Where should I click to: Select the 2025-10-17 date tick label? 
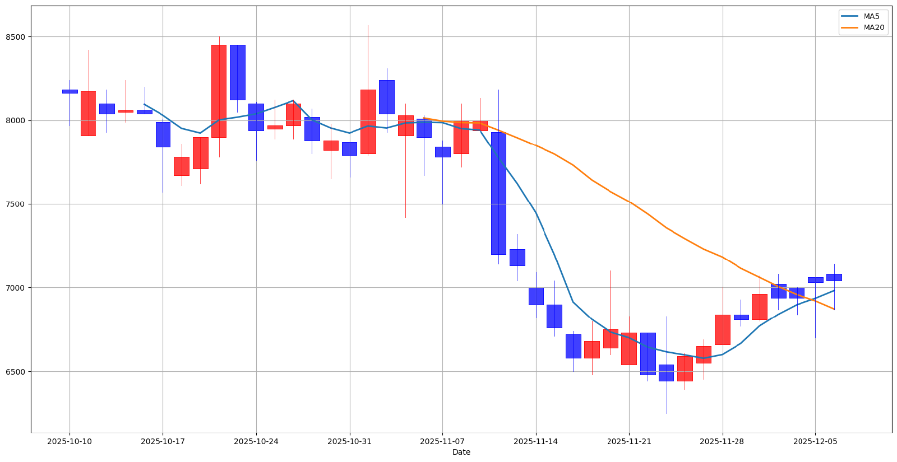coord(163,441)
